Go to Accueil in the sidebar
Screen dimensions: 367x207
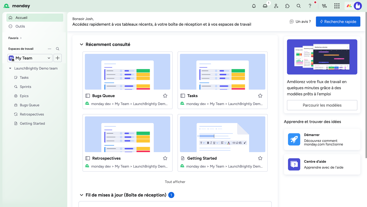coord(35,18)
